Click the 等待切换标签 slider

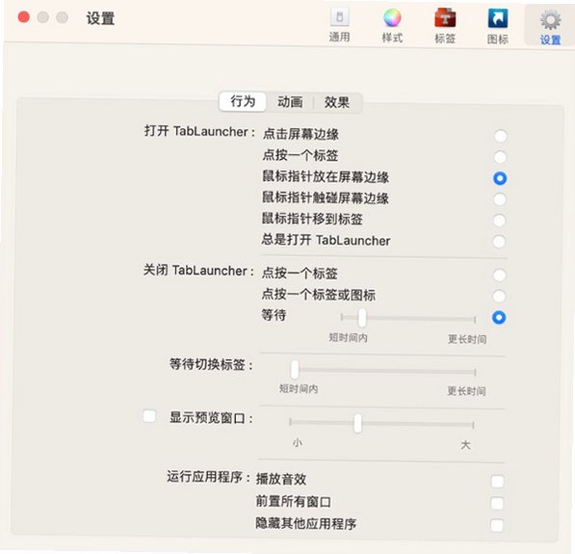(x=382, y=371)
